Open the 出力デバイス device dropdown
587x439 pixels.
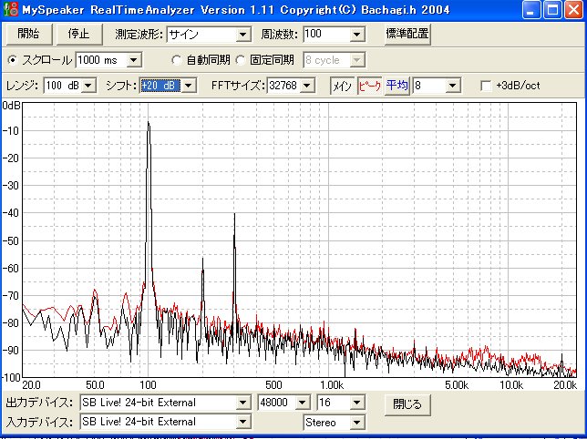pos(242,403)
